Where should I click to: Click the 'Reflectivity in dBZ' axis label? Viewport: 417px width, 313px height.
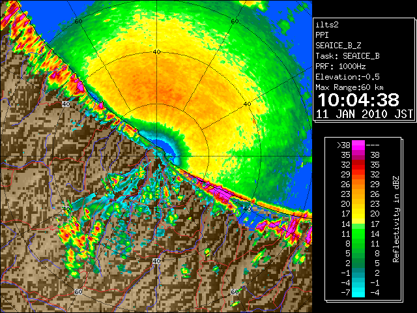coord(395,219)
